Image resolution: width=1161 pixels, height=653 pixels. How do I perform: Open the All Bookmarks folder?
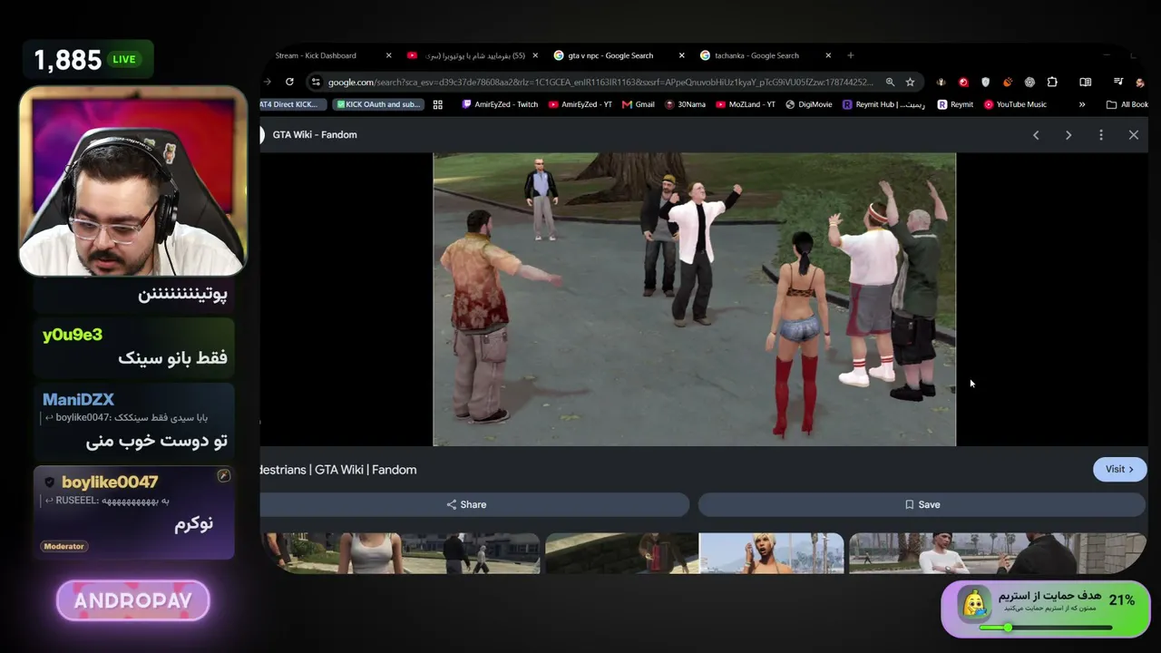click(x=1127, y=104)
